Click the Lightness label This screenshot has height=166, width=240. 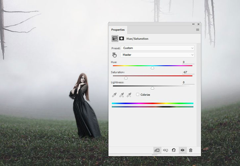click(118, 83)
